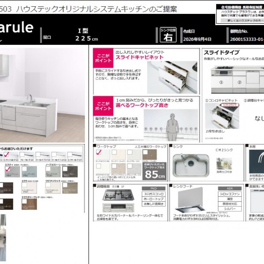Click the シロッコファン spec cell
Image resolution: width=264 pixels, height=264 pixels.
point(230,194)
